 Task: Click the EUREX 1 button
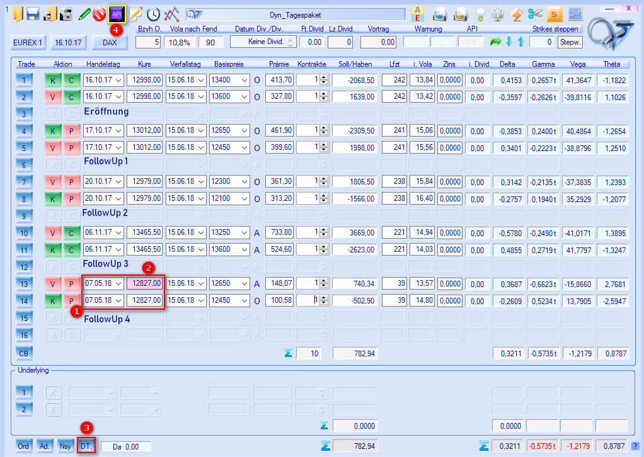(30, 42)
